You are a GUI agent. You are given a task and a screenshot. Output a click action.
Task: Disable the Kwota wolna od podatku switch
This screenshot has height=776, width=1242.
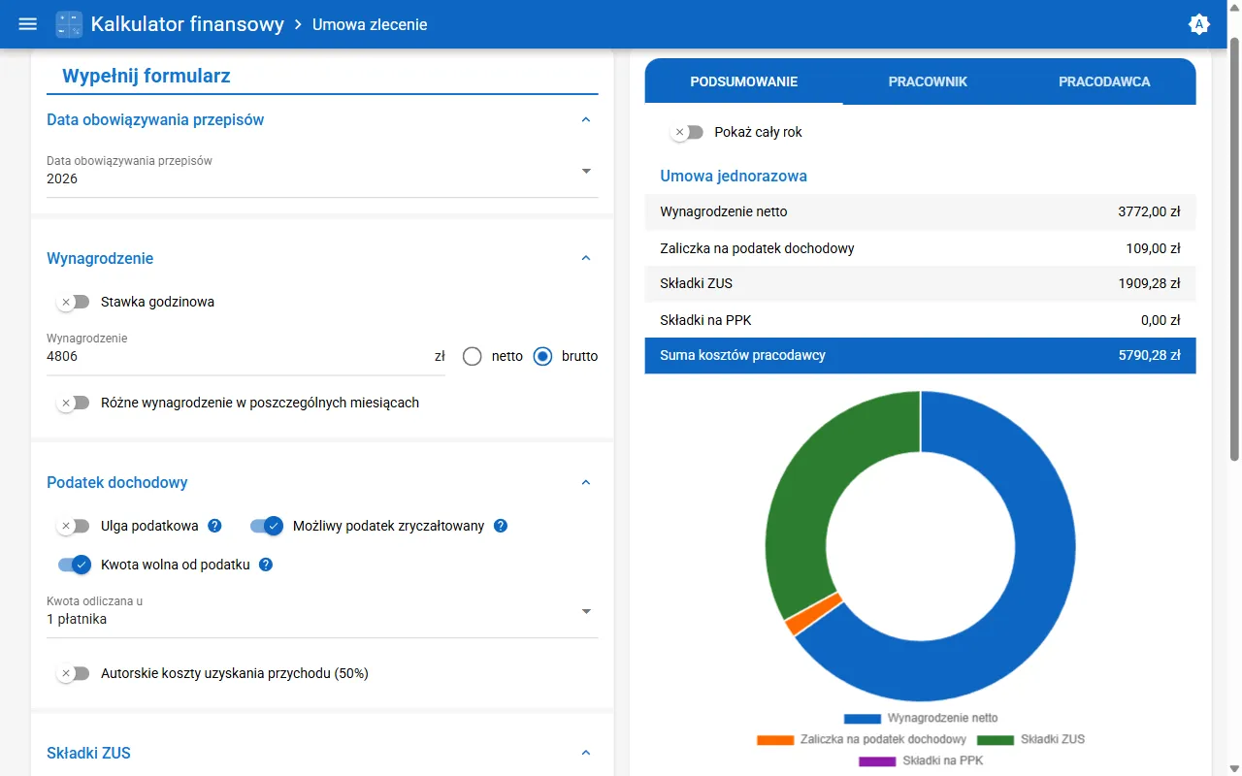[74, 565]
